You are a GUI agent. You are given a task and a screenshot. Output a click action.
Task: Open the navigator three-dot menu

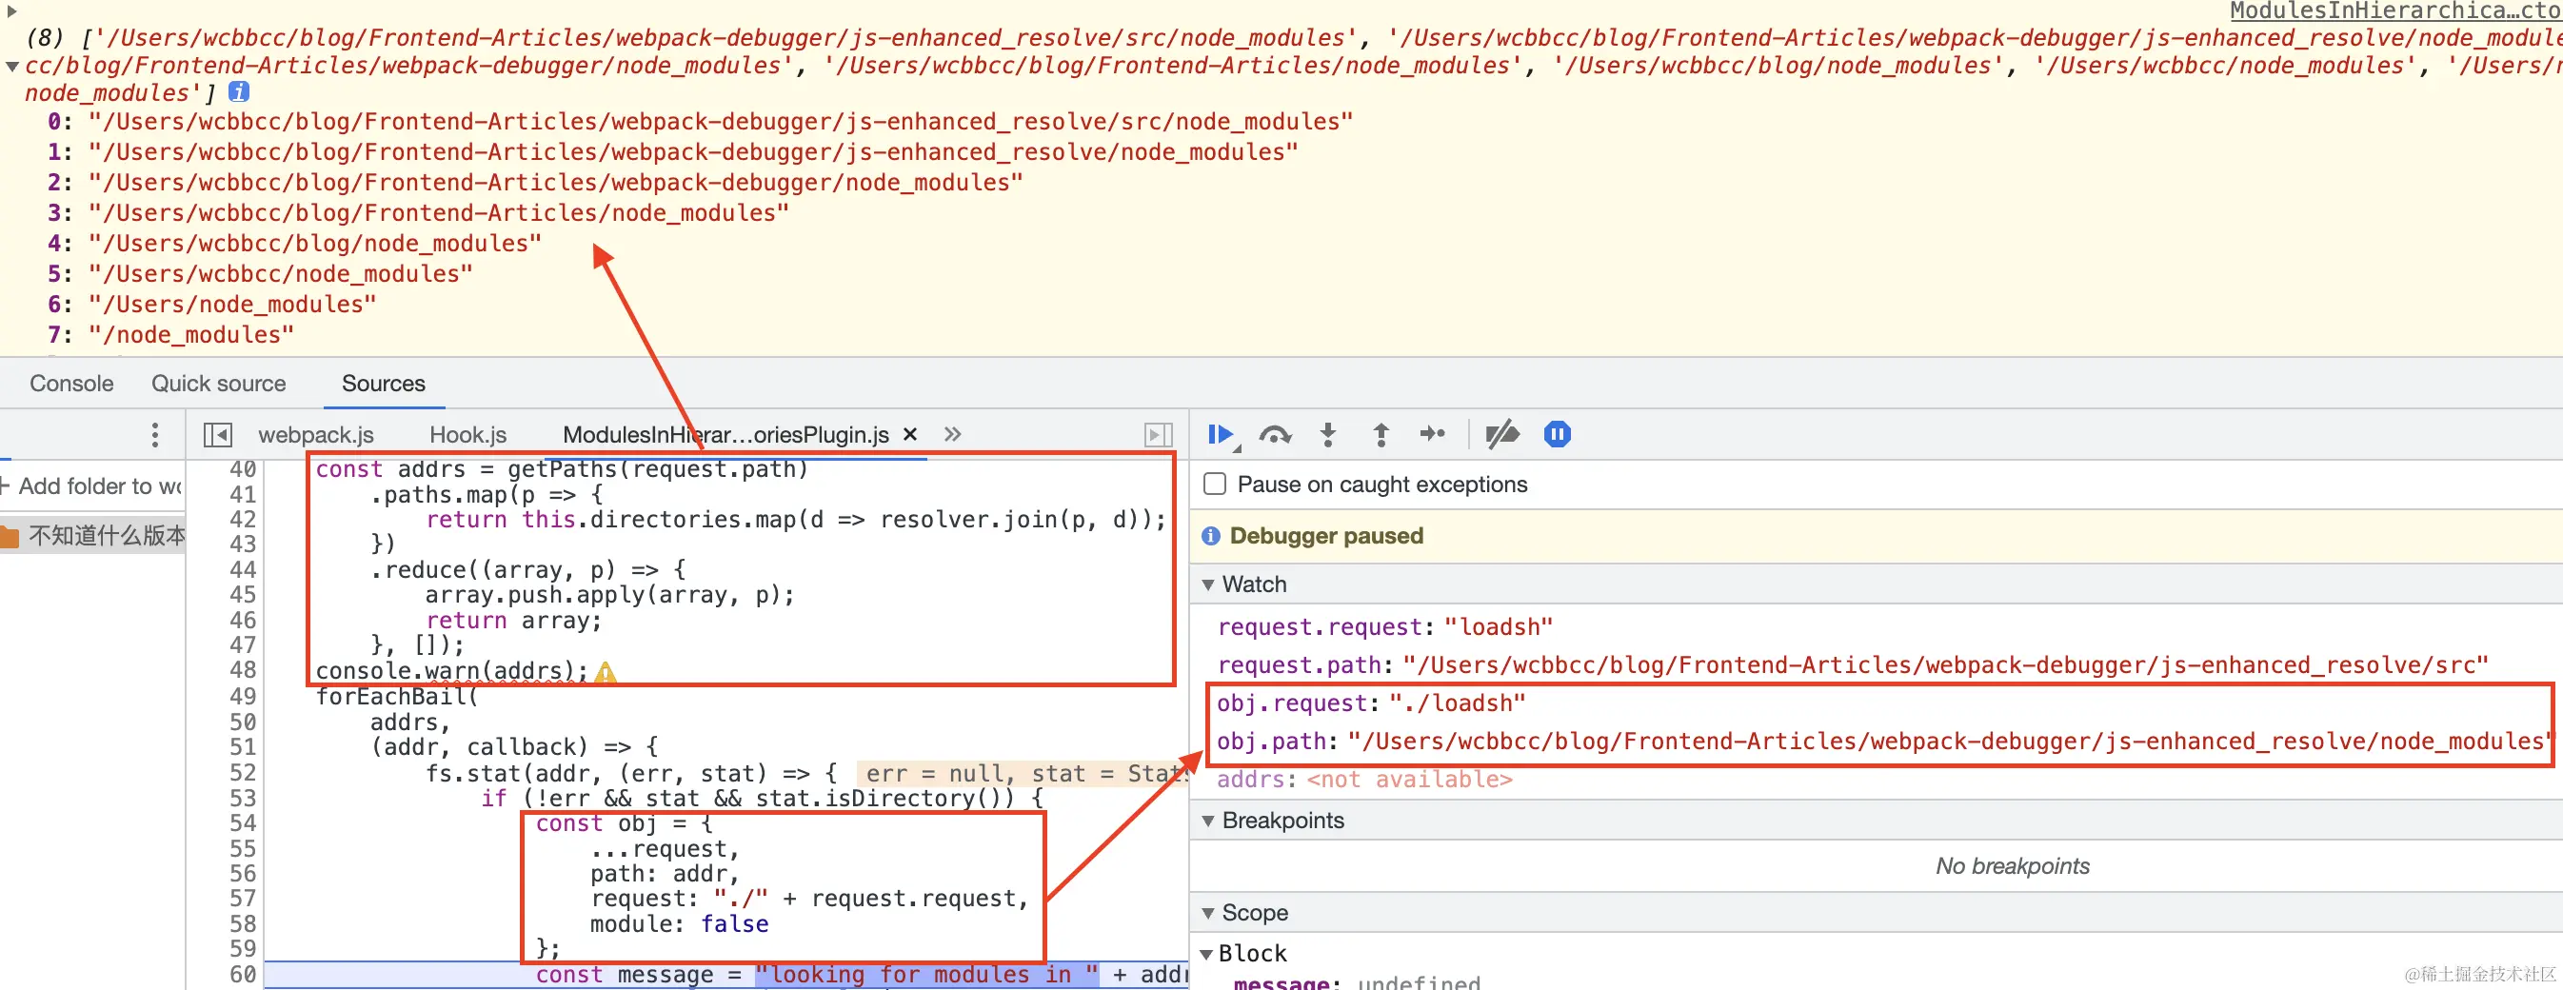click(x=155, y=435)
